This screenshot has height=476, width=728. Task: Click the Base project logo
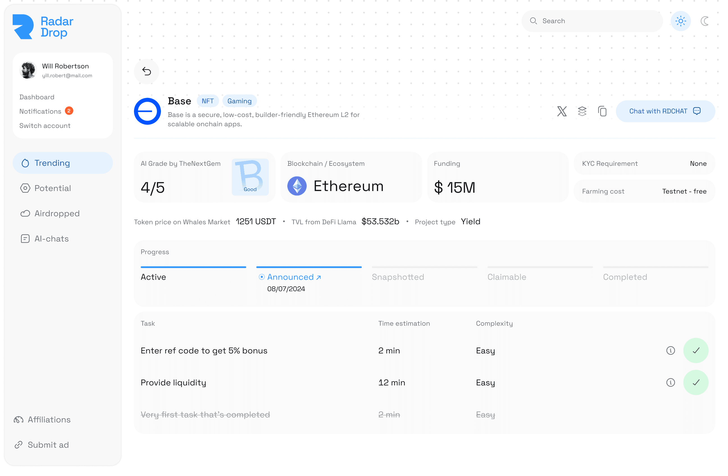[x=147, y=112]
